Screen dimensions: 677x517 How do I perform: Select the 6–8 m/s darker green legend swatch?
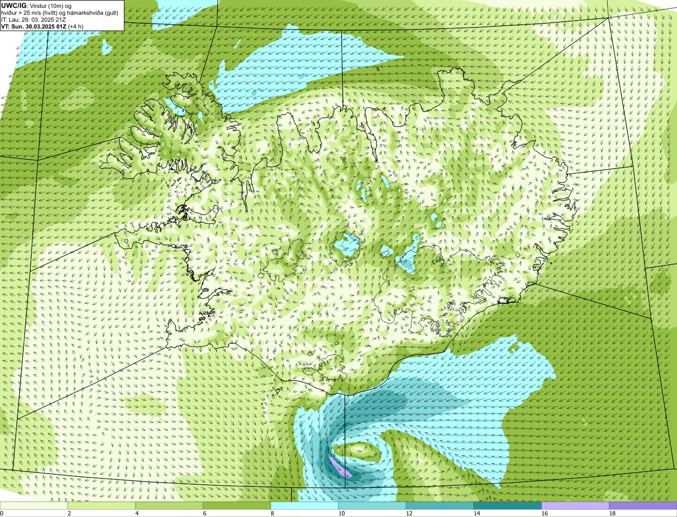pyautogui.click(x=237, y=505)
